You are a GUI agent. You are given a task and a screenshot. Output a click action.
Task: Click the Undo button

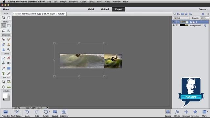pyautogui.click(x=27, y=113)
